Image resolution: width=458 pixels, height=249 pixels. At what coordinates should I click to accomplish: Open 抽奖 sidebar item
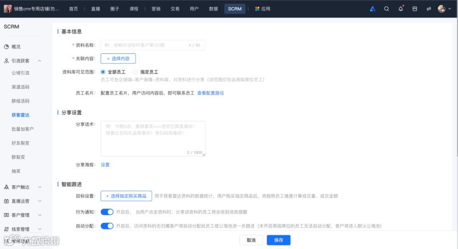(x=16, y=171)
